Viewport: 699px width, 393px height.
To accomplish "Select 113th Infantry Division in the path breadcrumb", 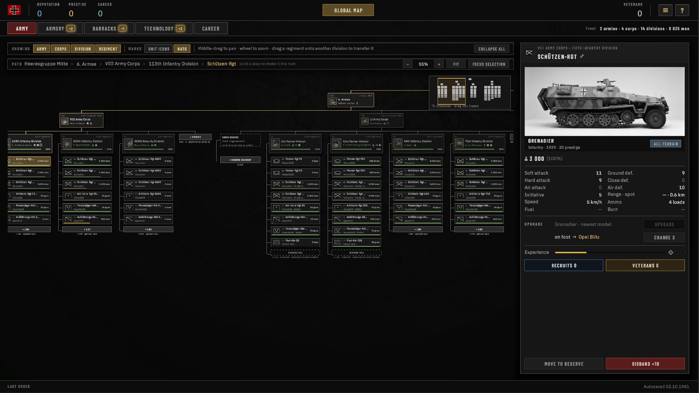I will pos(173,64).
